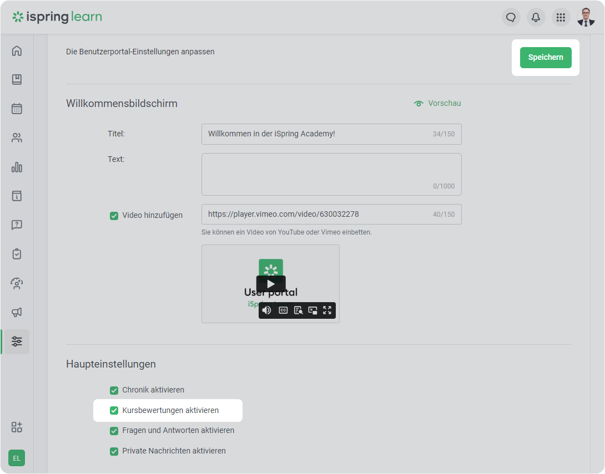Mute the video with speaker icon

(x=266, y=310)
